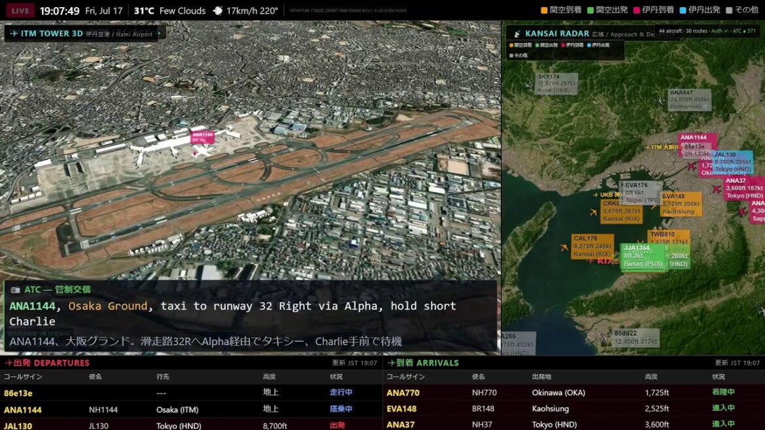Sort departures by コールサイン column

coord(23,377)
